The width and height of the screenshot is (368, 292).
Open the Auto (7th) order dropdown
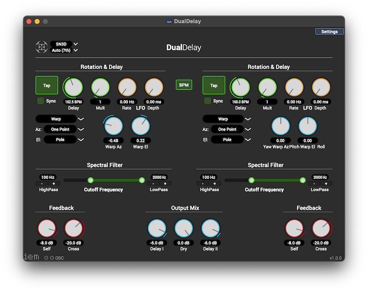(x=64, y=50)
